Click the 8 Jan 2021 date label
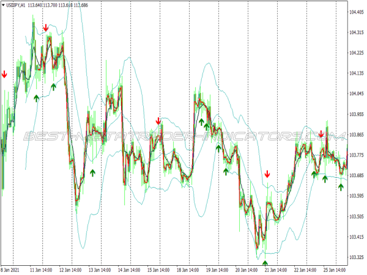Viewport: 367px width, 275px height. 10,270
